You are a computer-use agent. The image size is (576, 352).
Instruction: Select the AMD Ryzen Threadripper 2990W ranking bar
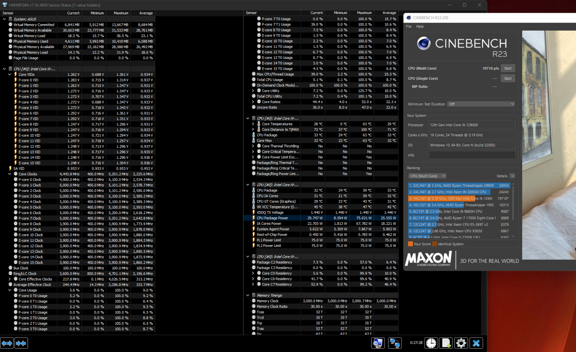[459, 186]
